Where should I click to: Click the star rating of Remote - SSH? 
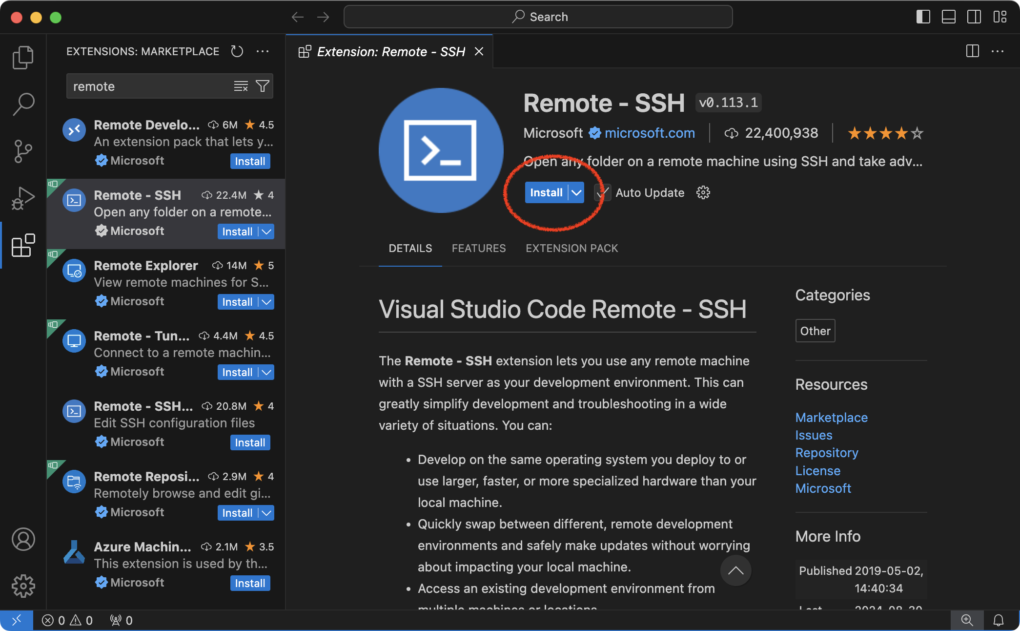(885, 133)
